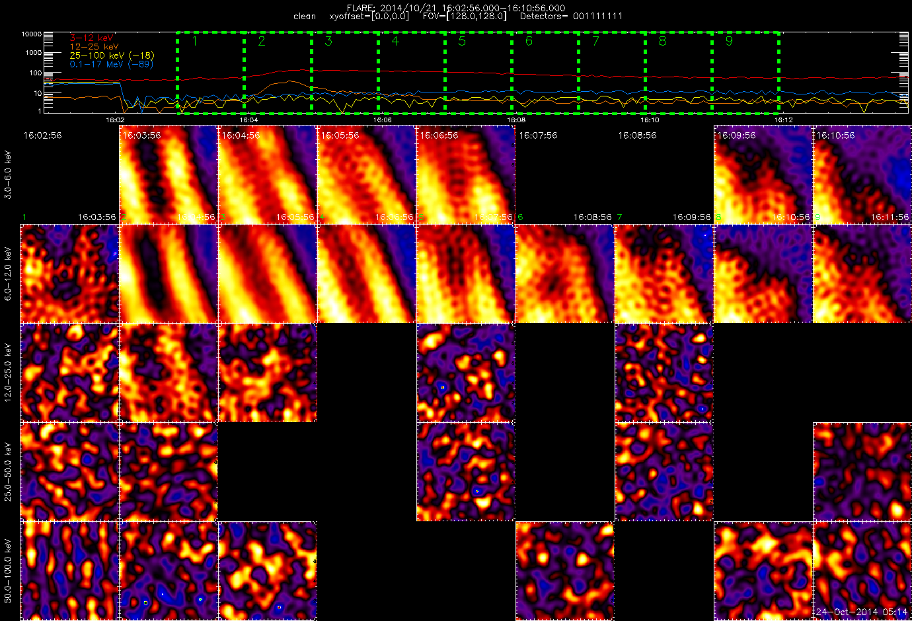Select the 3.0-6.0 keV image at 16:03:56
Image resolution: width=912 pixels, height=621 pixels.
169,174
